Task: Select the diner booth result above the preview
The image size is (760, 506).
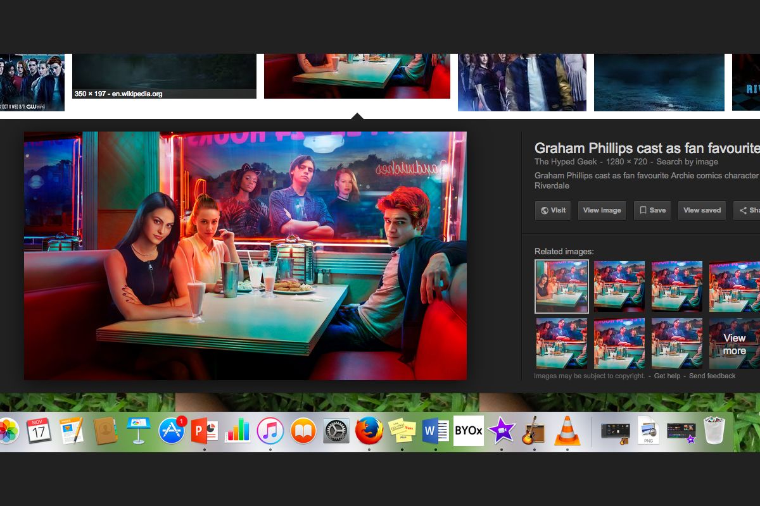Action: click(x=357, y=77)
